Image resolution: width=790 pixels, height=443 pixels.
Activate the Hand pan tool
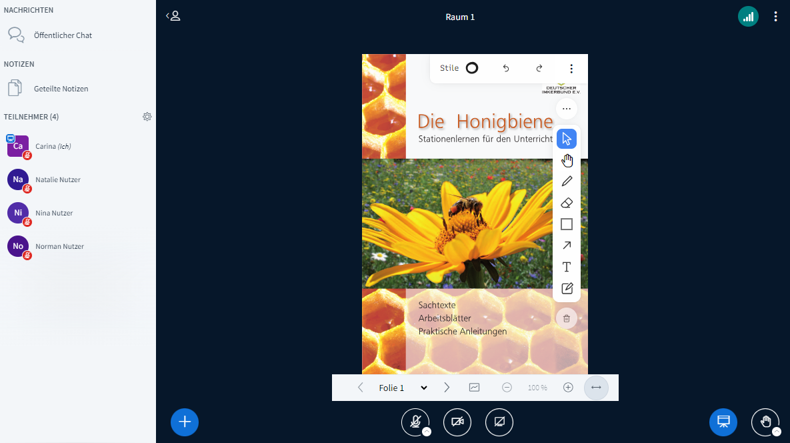567,160
